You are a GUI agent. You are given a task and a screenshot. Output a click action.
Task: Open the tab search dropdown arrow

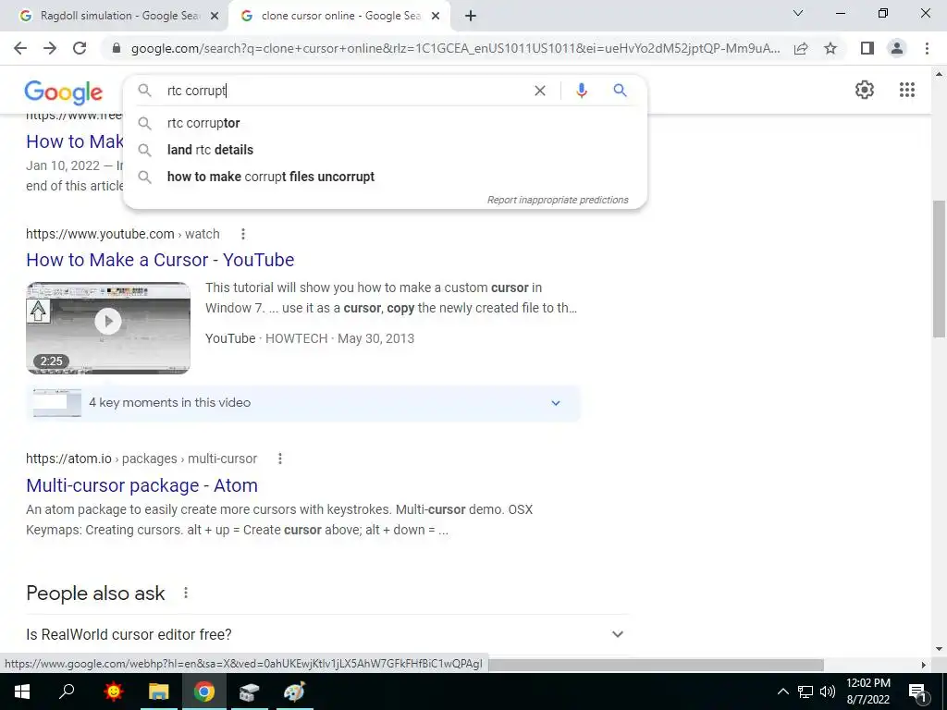click(x=798, y=13)
